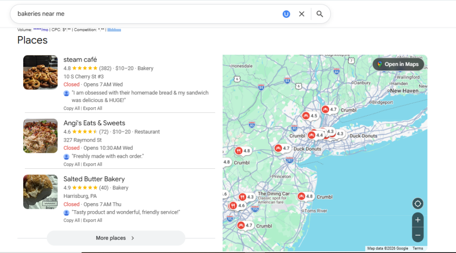Open the map Terms link

click(x=418, y=249)
